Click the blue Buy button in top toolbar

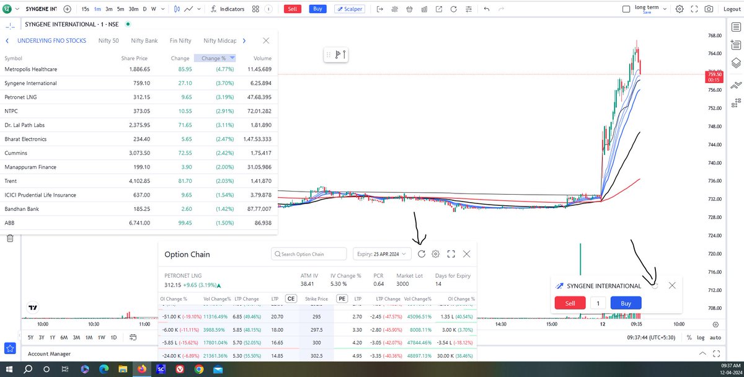tap(317, 9)
